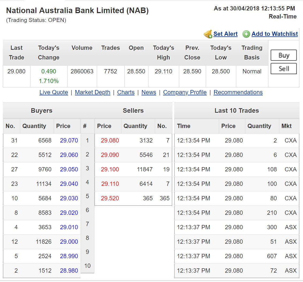Click Today's Change value 0.490
Viewport: 303px width, 282px height.
(x=49, y=71)
